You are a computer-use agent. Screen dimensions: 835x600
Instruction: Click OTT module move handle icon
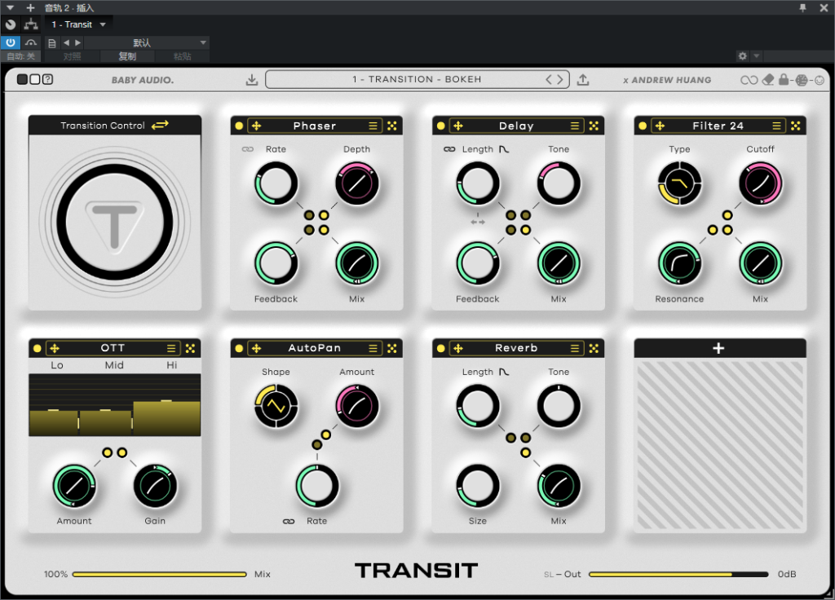[x=55, y=348]
